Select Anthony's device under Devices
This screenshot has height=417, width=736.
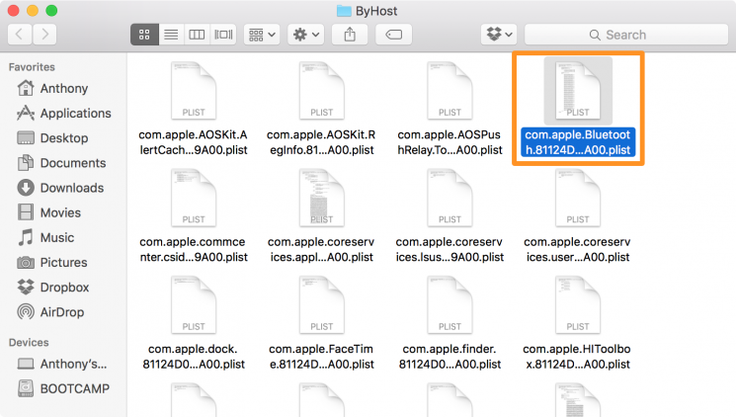62,364
